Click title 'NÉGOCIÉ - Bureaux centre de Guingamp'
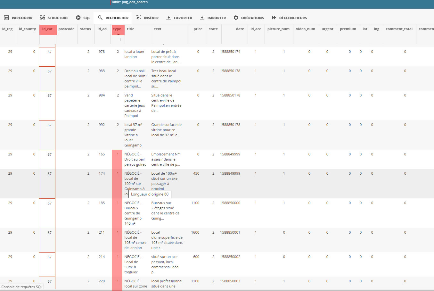434x291 pixels. pos(133,213)
